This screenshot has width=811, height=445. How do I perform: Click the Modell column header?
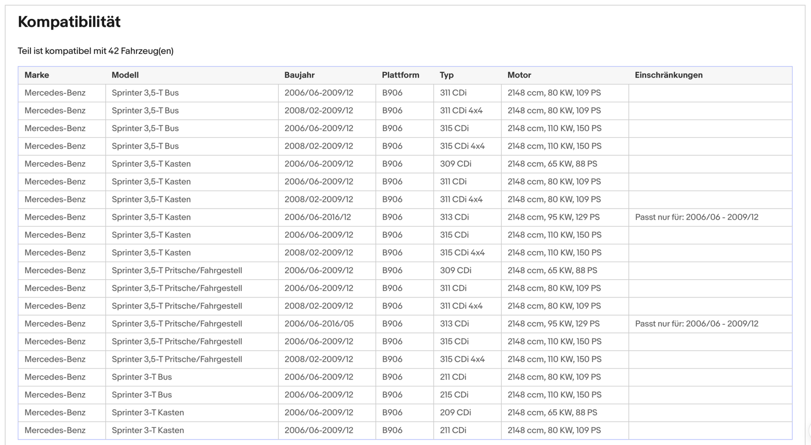[125, 75]
